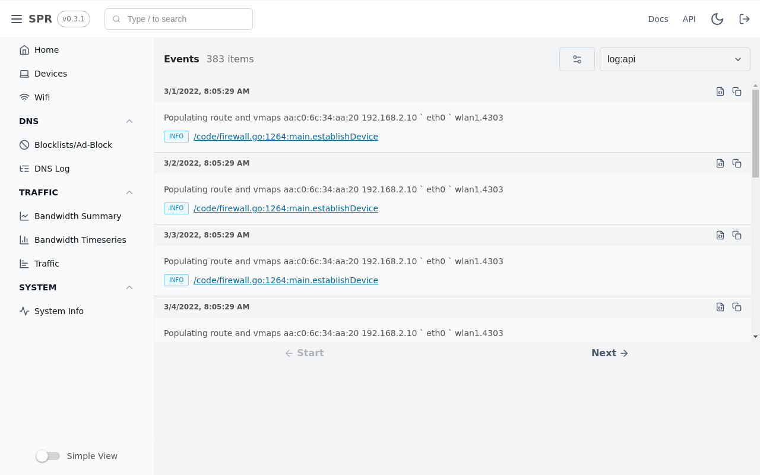Viewport: 760px width, 475px height.
Task: Open Bandwidth Timeseries from the sidebar
Action: (80, 239)
